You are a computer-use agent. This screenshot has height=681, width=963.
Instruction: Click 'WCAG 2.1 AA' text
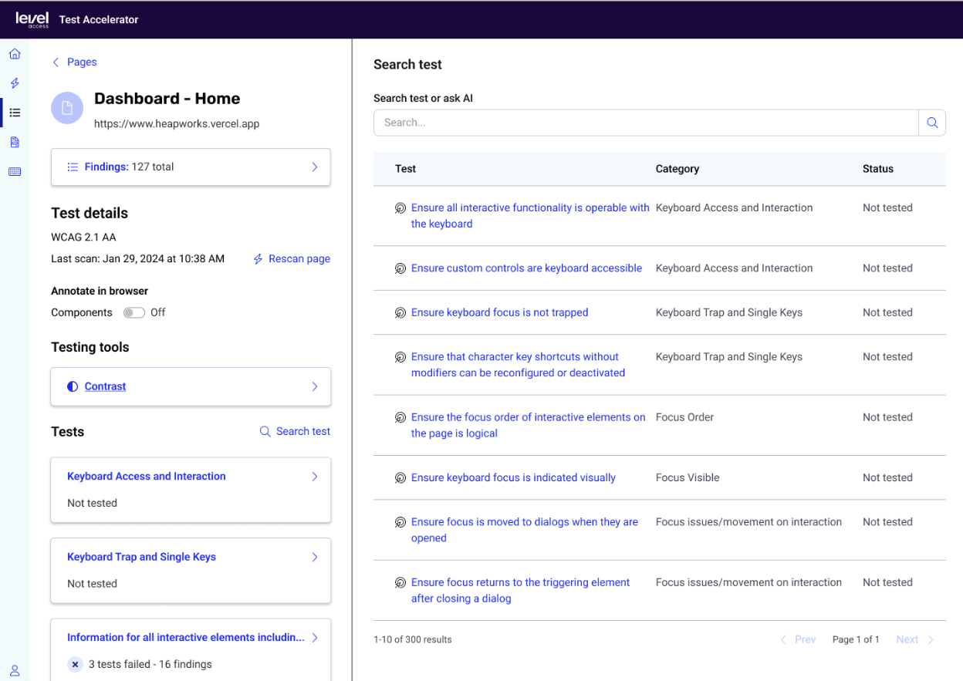click(x=83, y=238)
